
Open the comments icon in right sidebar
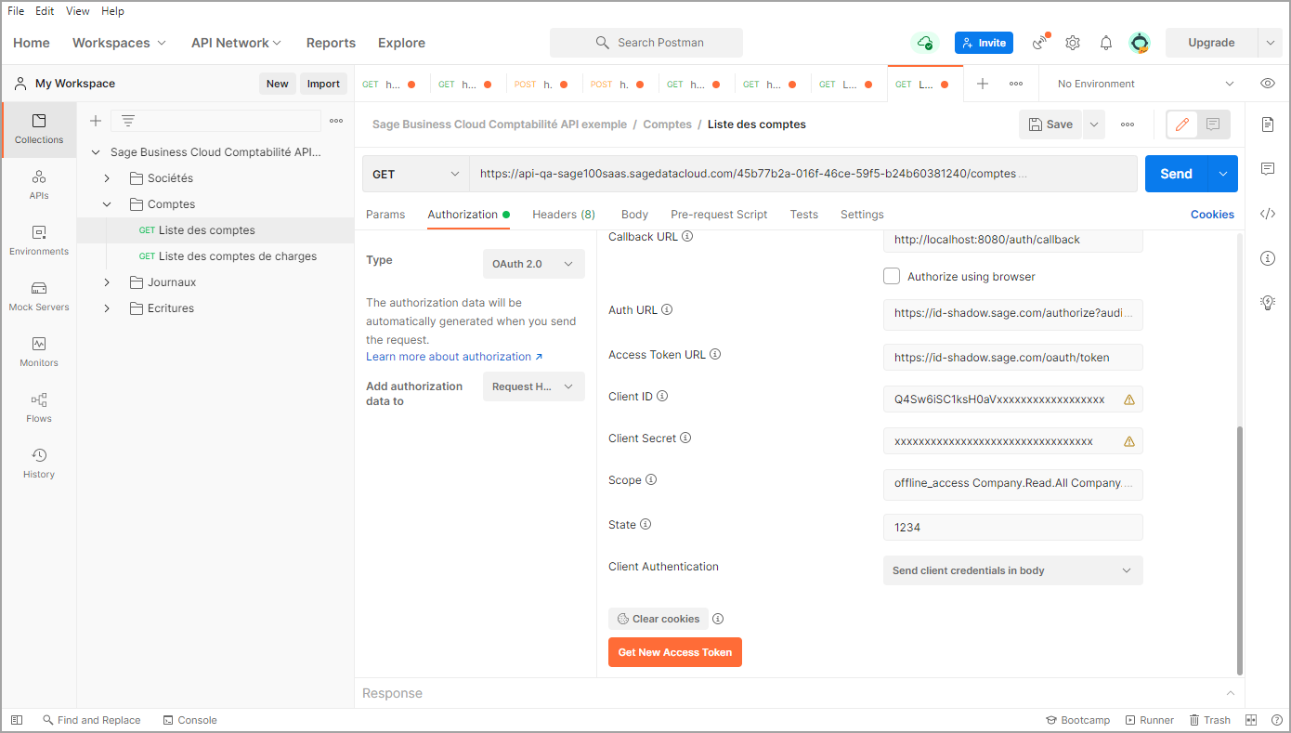click(x=1268, y=169)
